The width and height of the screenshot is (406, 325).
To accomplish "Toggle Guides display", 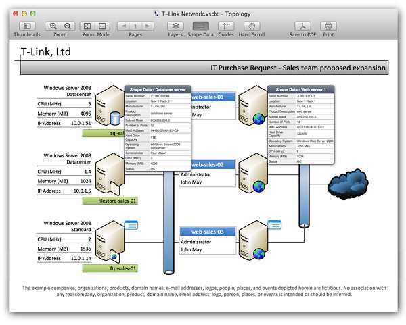I will click(x=226, y=26).
